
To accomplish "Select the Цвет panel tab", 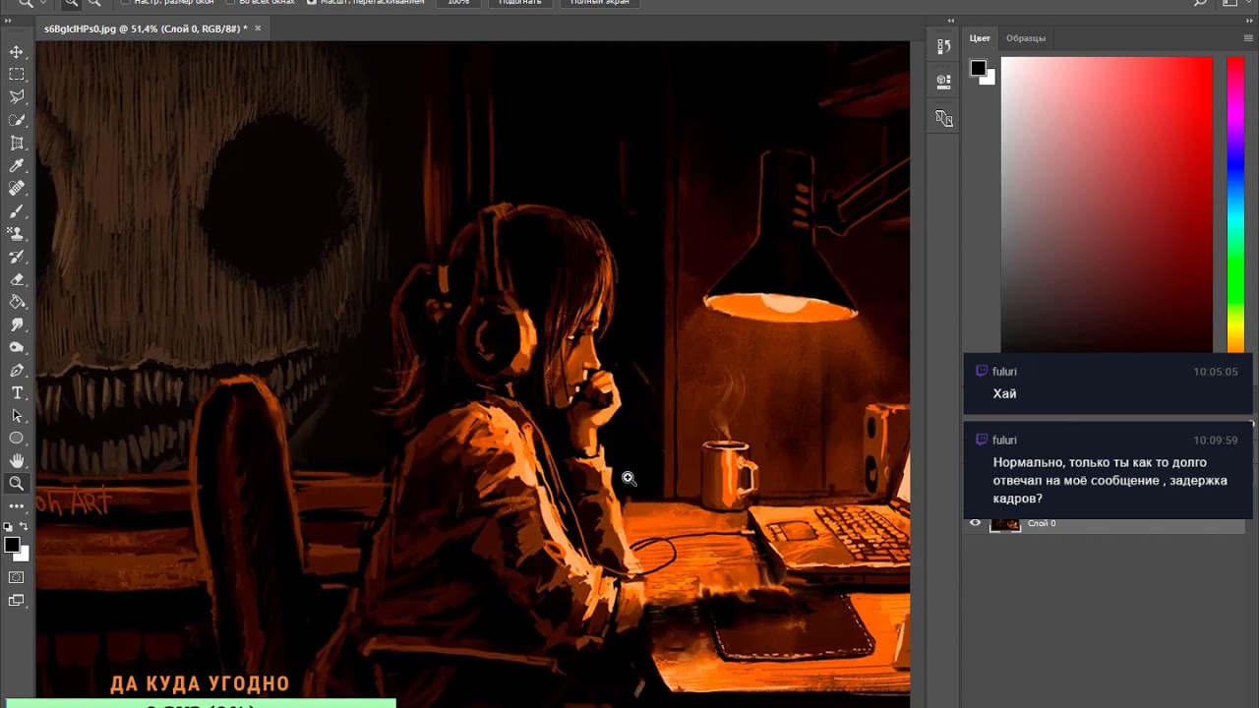I will 980,38.
